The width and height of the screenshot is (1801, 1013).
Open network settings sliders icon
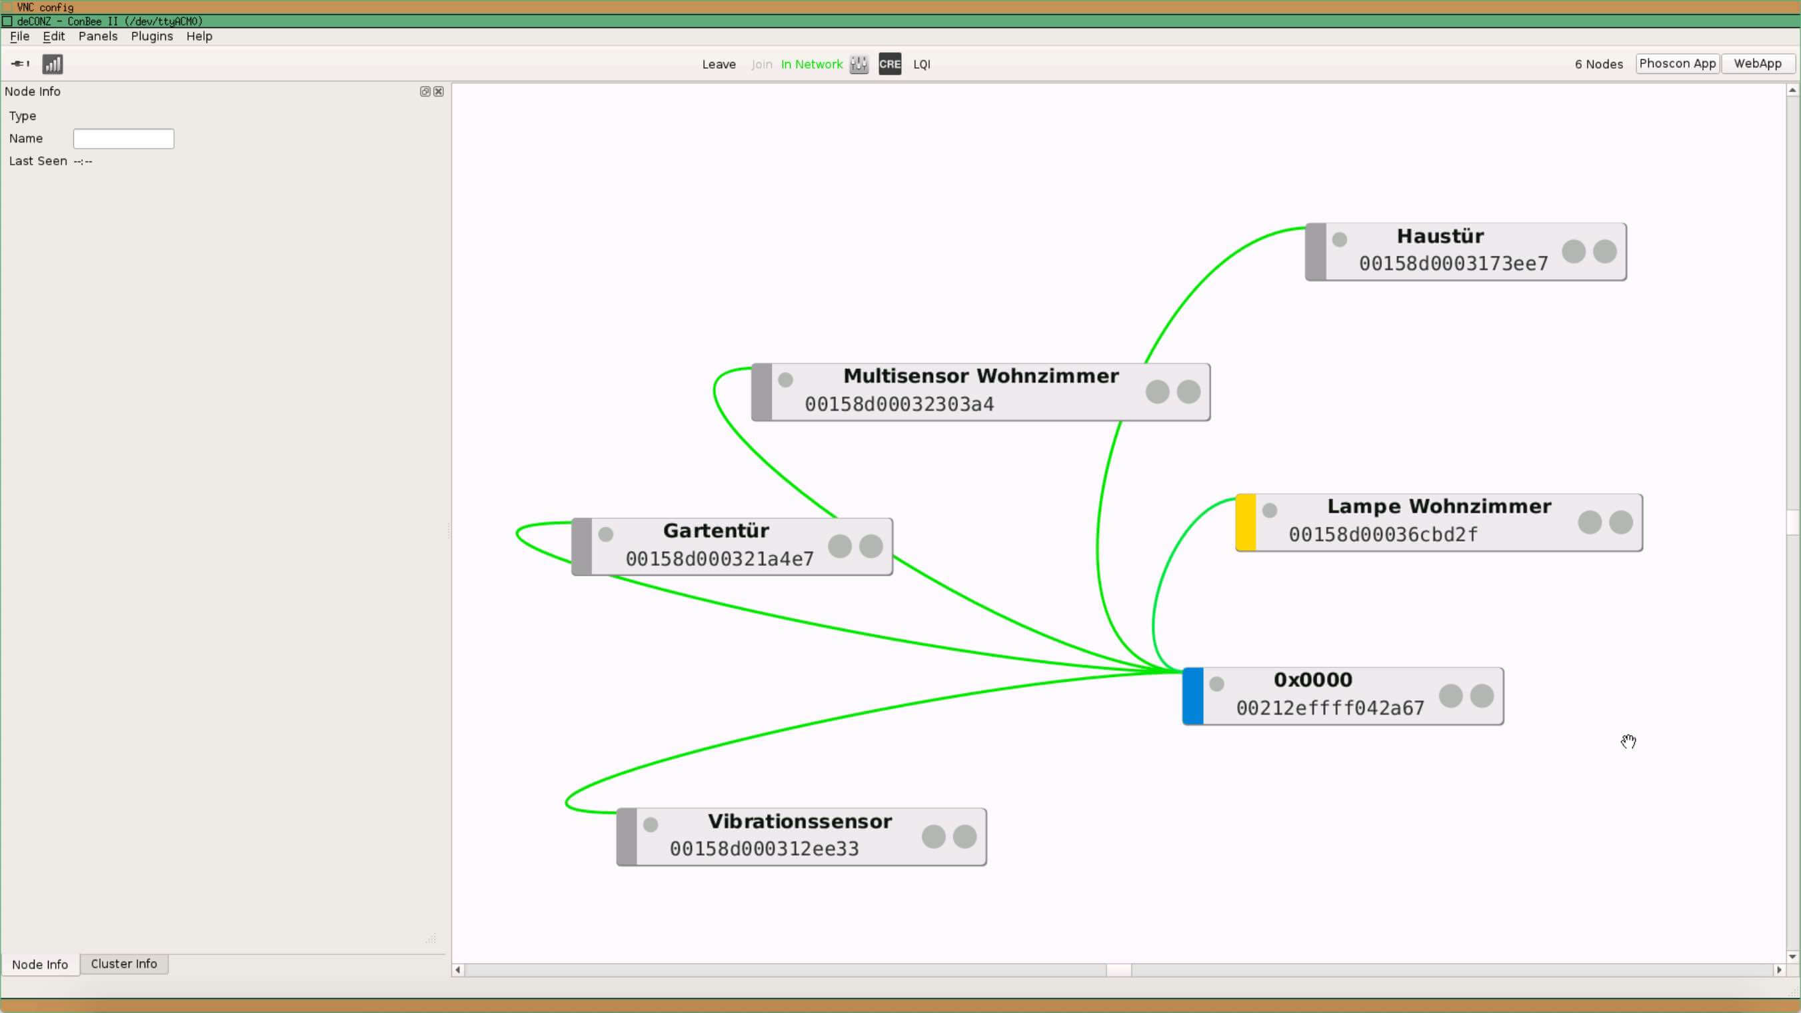tap(859, 63)
